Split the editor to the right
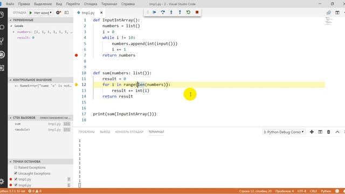Screen dimensions: 345x194 coord(337,13)
